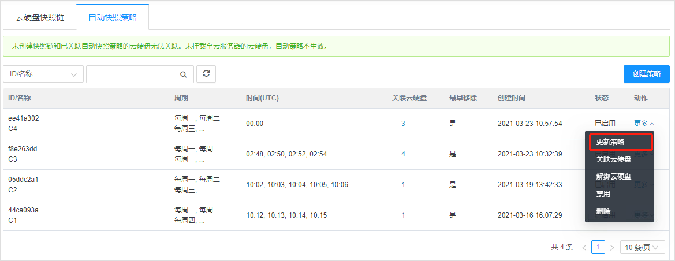The width and height of the screenshot is (675, 261).
Task: Click creation time 2021-03-19 13:42:33
Action: pyautogui.click(x=530, y=185)
